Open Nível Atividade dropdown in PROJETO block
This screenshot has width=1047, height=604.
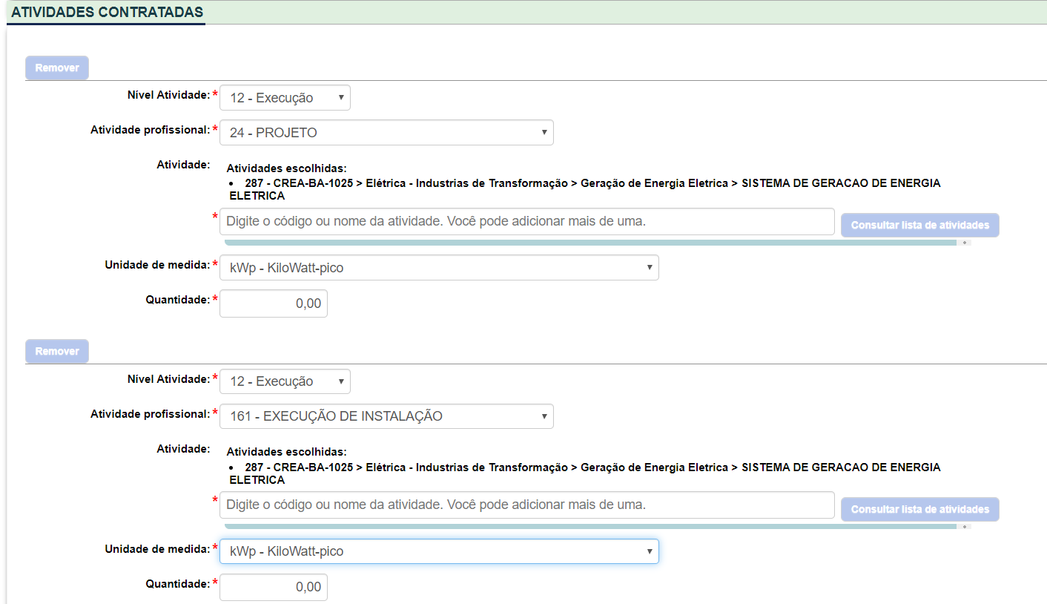[x=285, y=98]
